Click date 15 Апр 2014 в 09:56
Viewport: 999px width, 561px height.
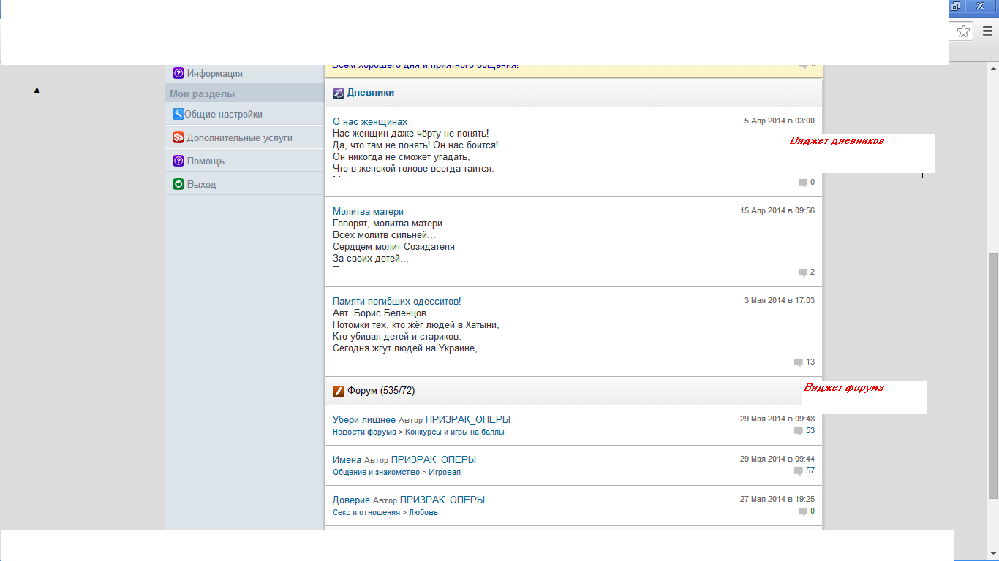click(x=777, y=210)
